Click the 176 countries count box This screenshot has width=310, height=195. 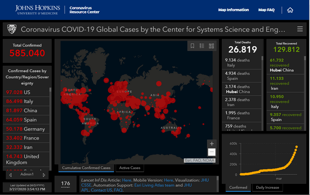65,184
